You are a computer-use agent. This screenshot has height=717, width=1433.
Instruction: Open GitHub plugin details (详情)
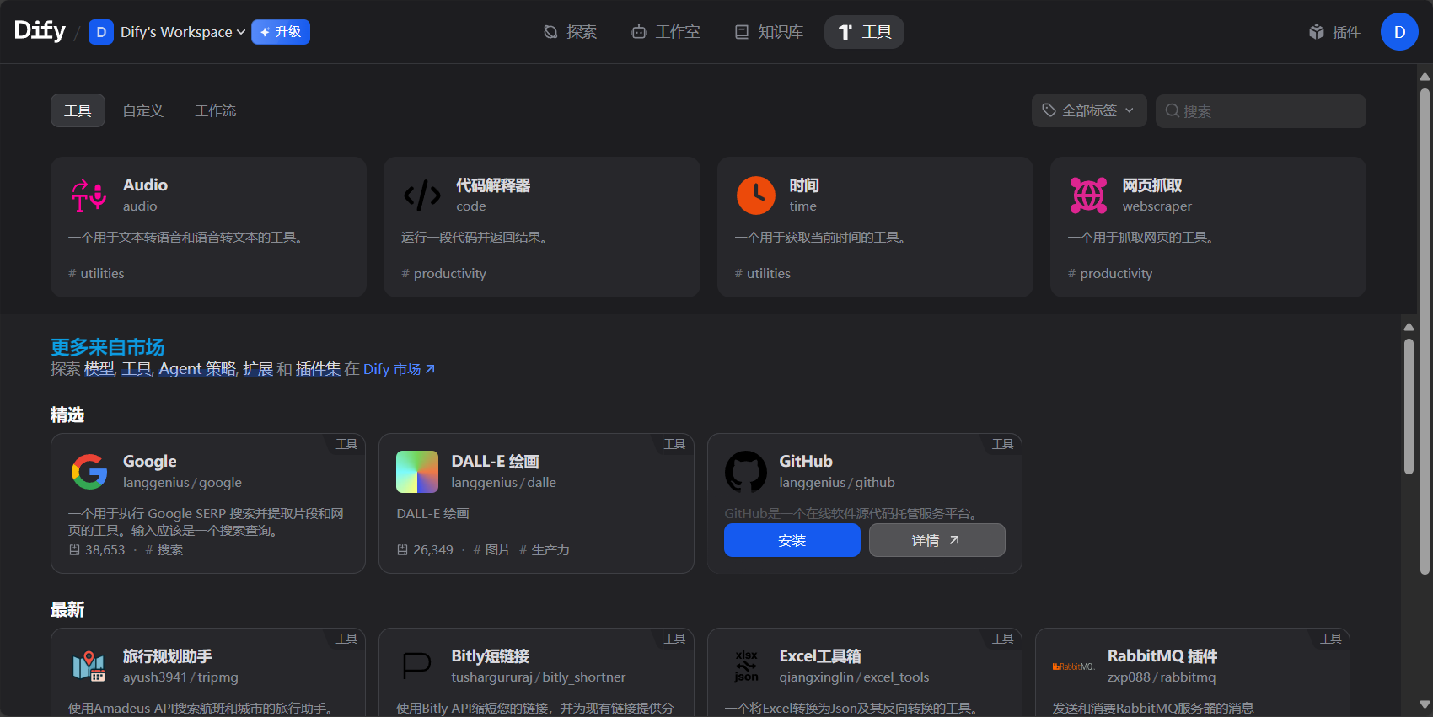[937, 540]
